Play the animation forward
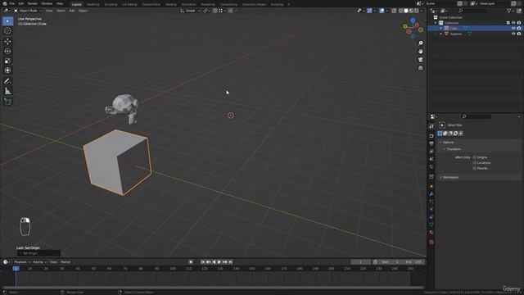This screenshot has height=295, width=524. click(x=219, y=262)
